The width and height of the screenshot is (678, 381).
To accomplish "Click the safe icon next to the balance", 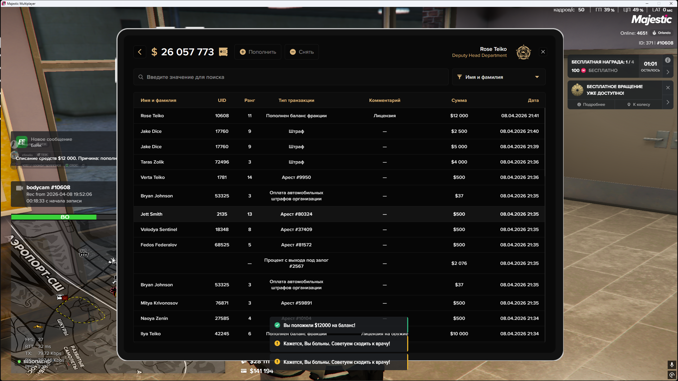I will 223,52.
